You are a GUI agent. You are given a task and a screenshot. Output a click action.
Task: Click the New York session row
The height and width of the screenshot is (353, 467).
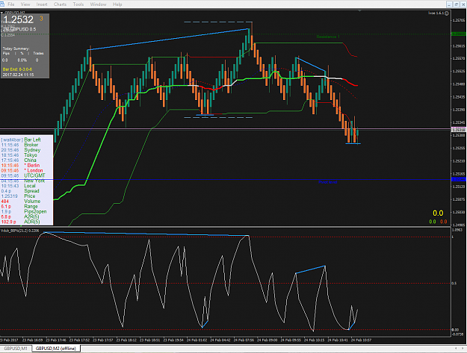[x=23, y=181]
